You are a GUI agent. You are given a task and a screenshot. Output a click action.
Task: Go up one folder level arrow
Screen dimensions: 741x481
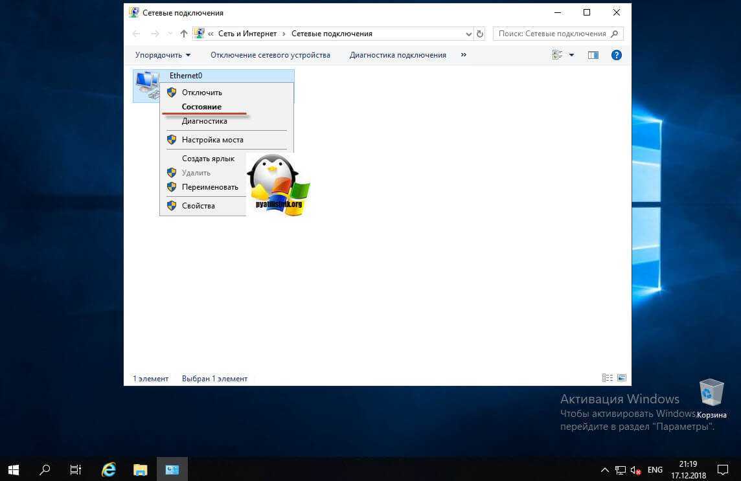click(184, 34)
